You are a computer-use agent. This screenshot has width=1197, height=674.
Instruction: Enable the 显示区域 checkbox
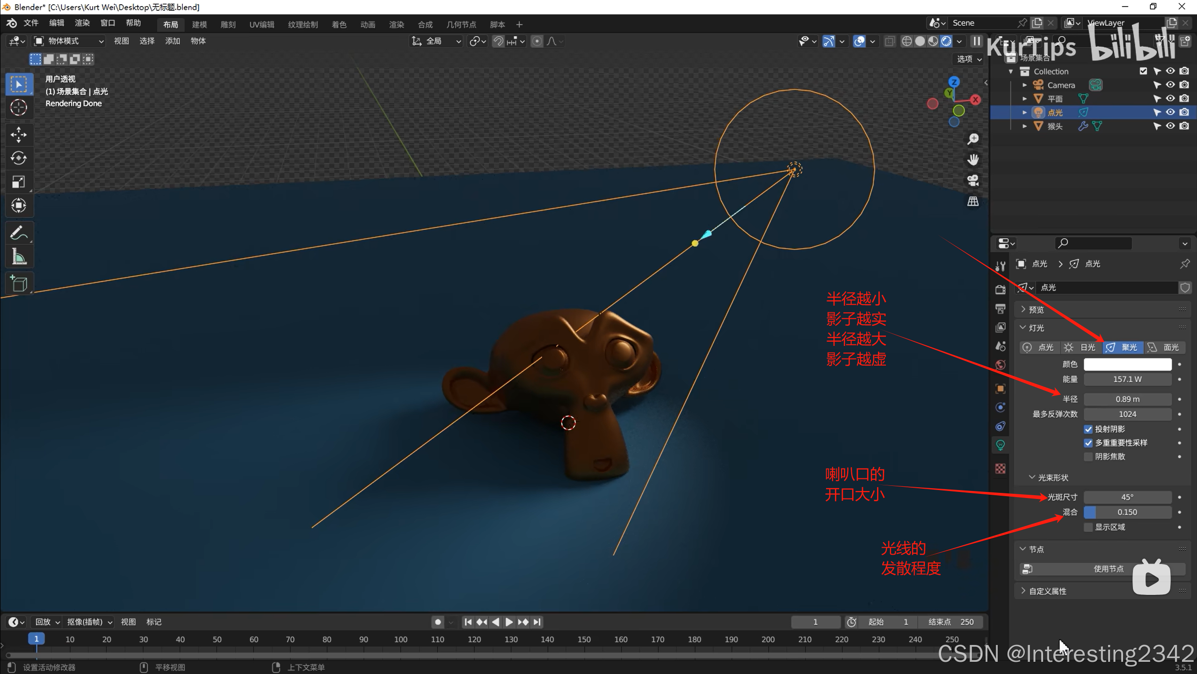(x=1088, y=527)
